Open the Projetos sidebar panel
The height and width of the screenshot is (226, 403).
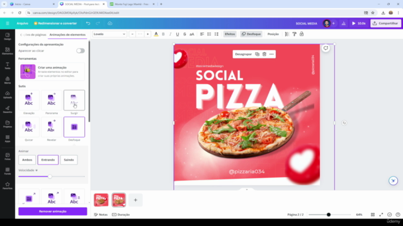(x=8, y=124)
